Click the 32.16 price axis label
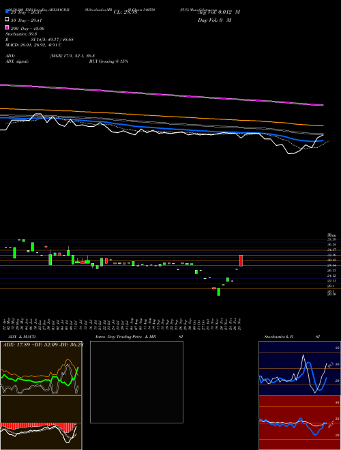The width and height of the screenshot is (341, 450). pos(331,255)
